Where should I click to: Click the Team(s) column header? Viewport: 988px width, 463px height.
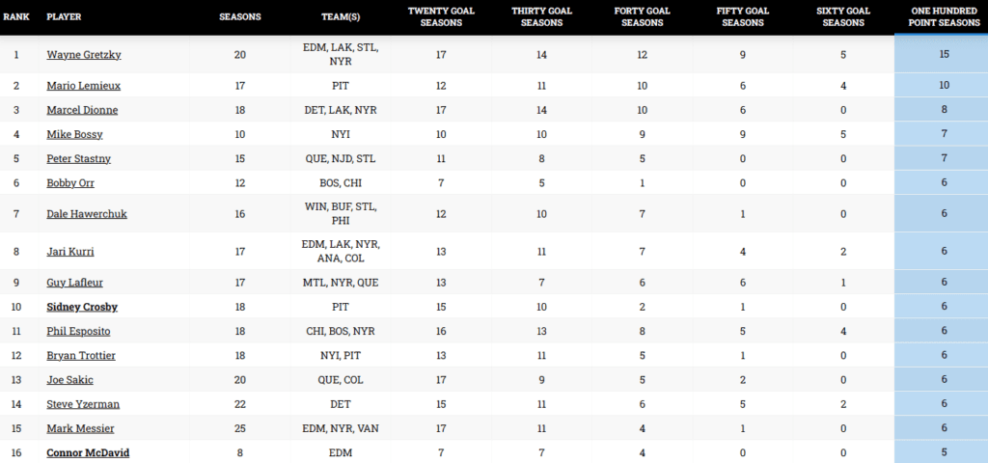pyautogui.click(x=341, y=17)
